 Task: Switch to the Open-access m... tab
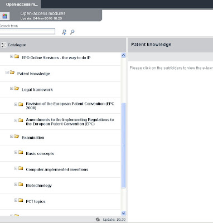click(x=21, y=4)
